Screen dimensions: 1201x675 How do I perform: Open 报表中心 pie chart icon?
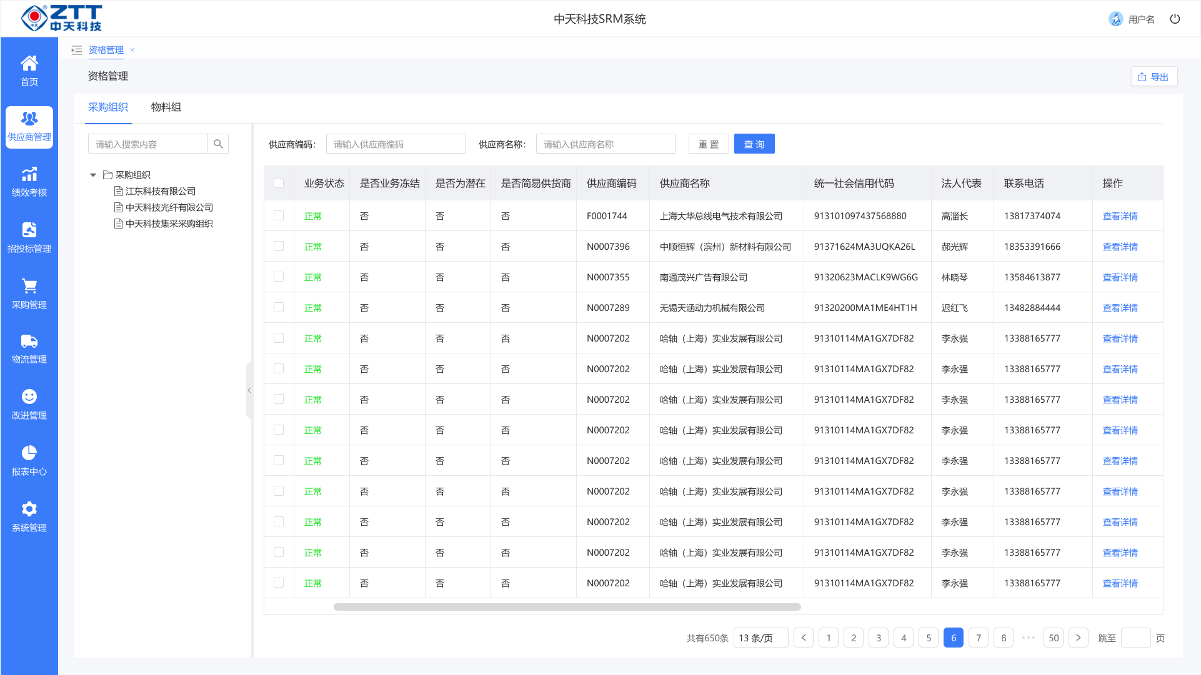point(29,453)
